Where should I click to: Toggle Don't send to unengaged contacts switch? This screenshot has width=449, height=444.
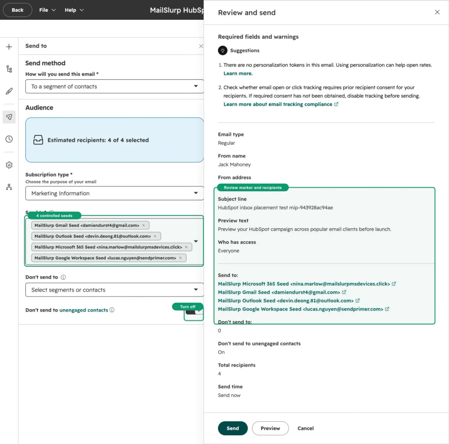click(194, 312)
